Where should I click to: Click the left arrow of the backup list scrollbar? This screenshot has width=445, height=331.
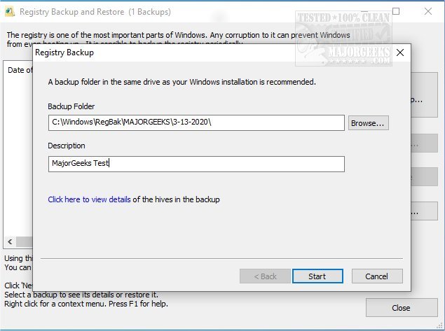click(x=10, y=242)
